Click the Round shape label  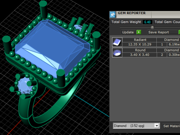point(139,50)
